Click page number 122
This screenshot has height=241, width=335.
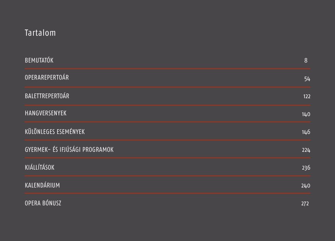[x=307, y=96]
